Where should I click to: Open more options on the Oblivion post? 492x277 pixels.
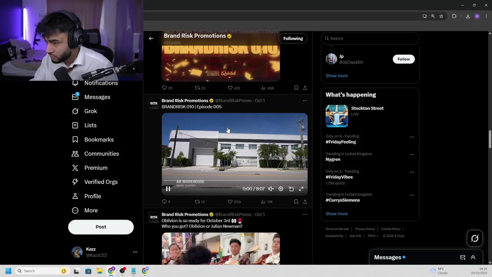tap(305, 215)
